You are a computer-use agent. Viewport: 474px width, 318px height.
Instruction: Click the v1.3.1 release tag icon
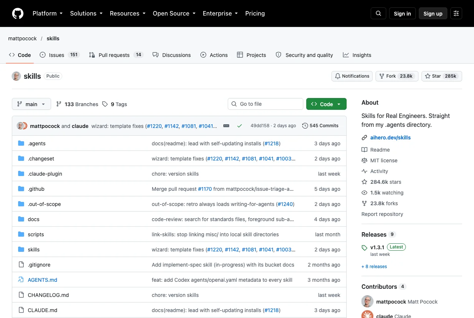point(364,247)
